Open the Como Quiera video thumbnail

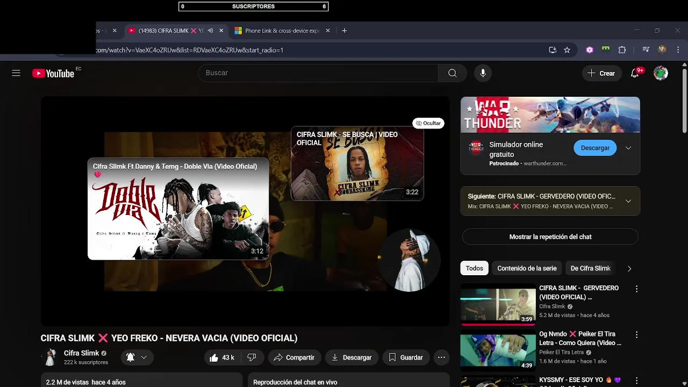[498, 352]
